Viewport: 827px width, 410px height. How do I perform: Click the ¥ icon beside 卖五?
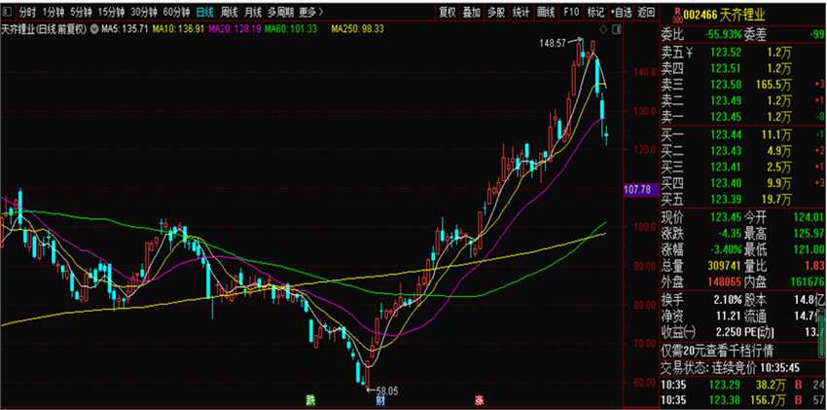(688, 52)
